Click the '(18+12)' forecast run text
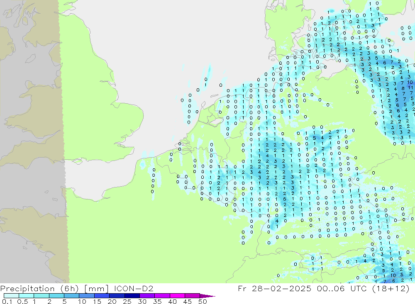This screenshot has width=415, height=304. click(x=391, y=288)
